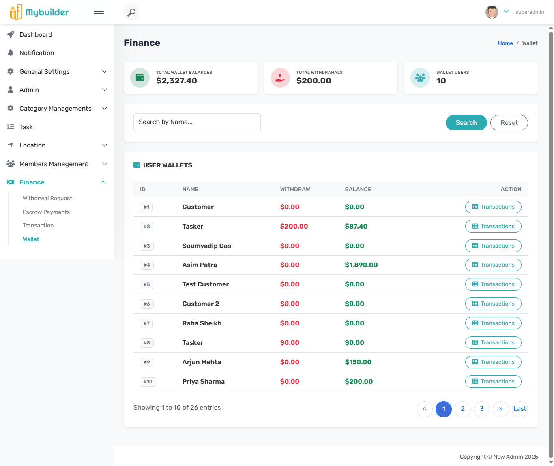Screen dimensions: 554x466
Task: Click the total withdrawals hand-dollar icon
Action: click(x=280, y=78)
